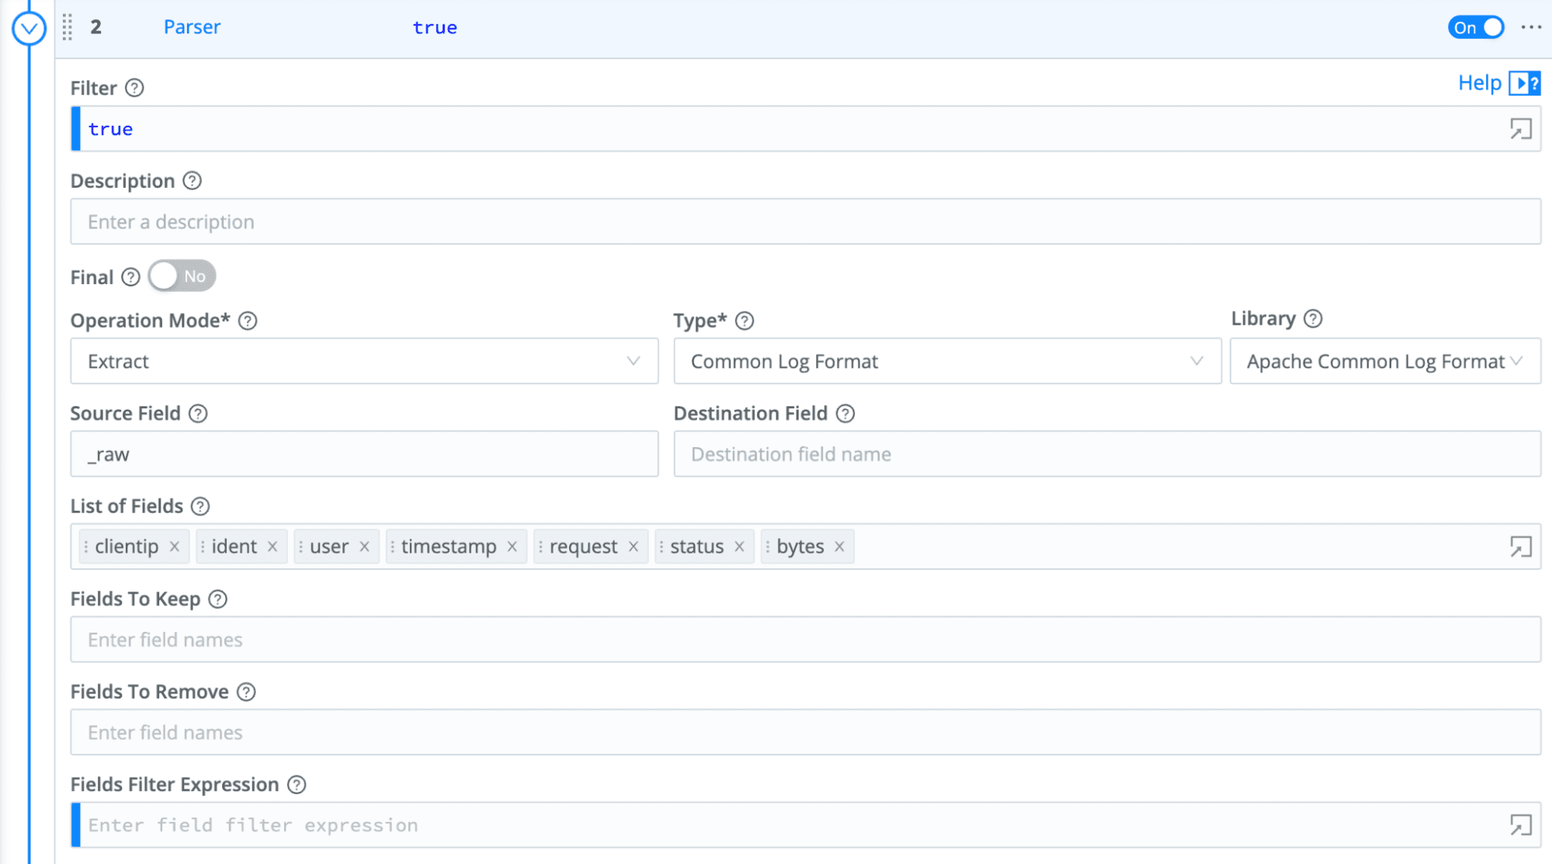
Task: Remove the clientip field tag
Action: [x=175, y=547]
